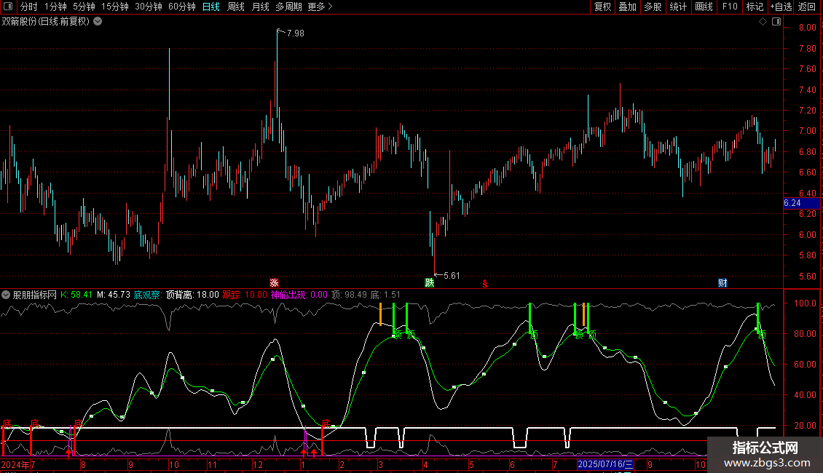Open 统计 statistics button

coord(678,7)
